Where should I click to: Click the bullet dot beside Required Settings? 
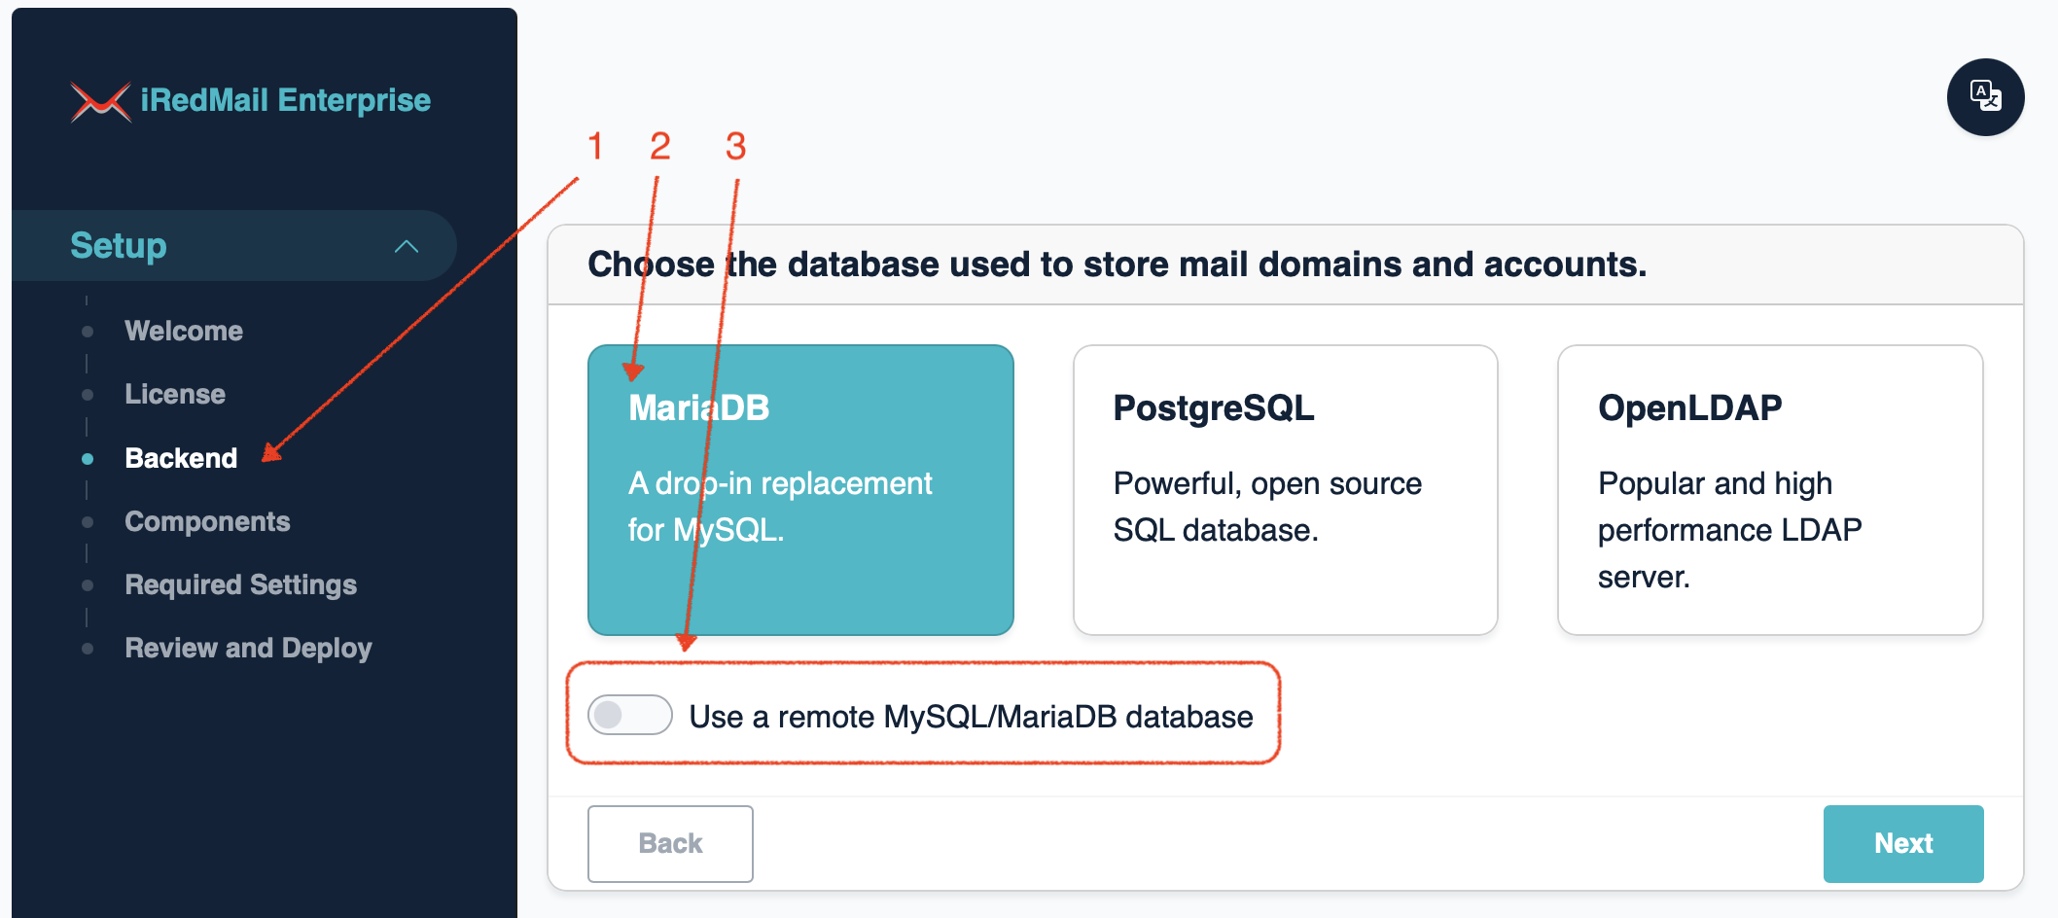coord(88,585)
